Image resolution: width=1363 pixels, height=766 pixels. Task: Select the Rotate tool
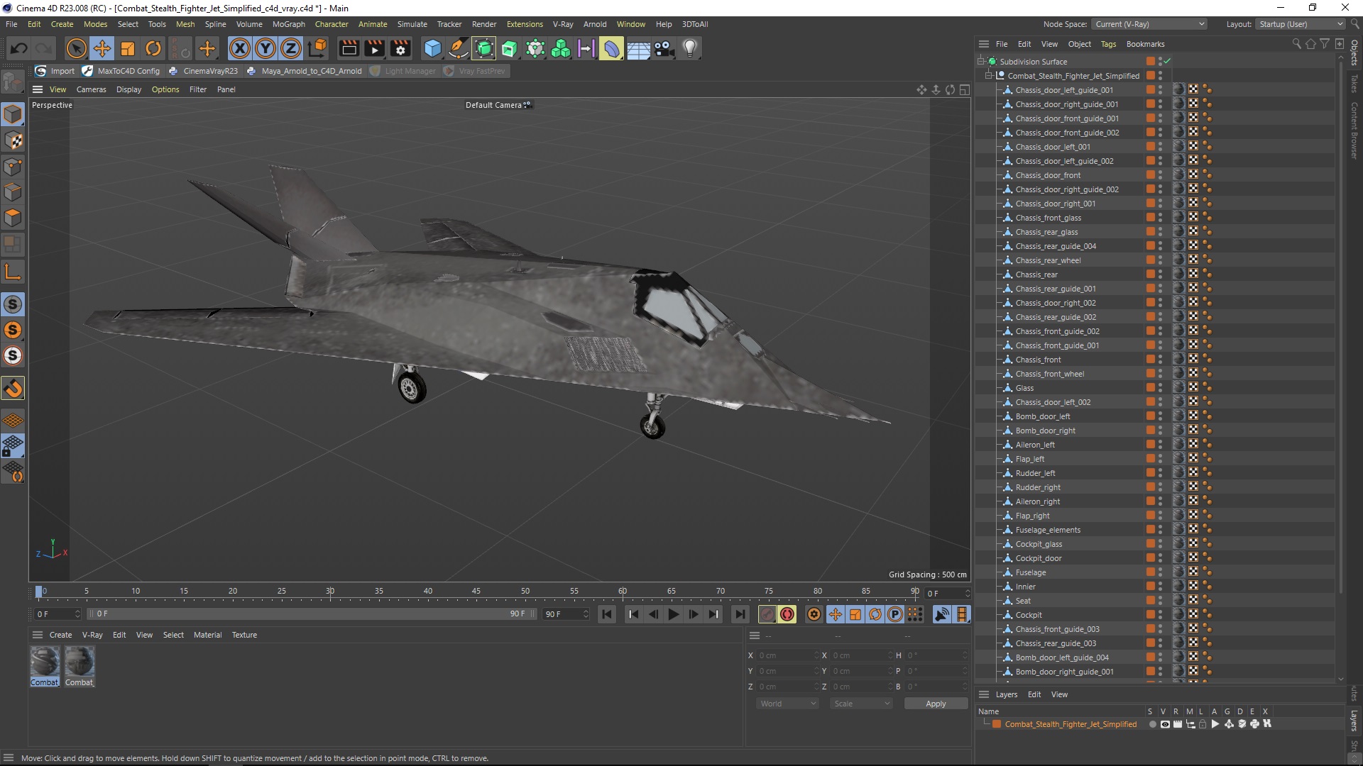pos(153,48)
